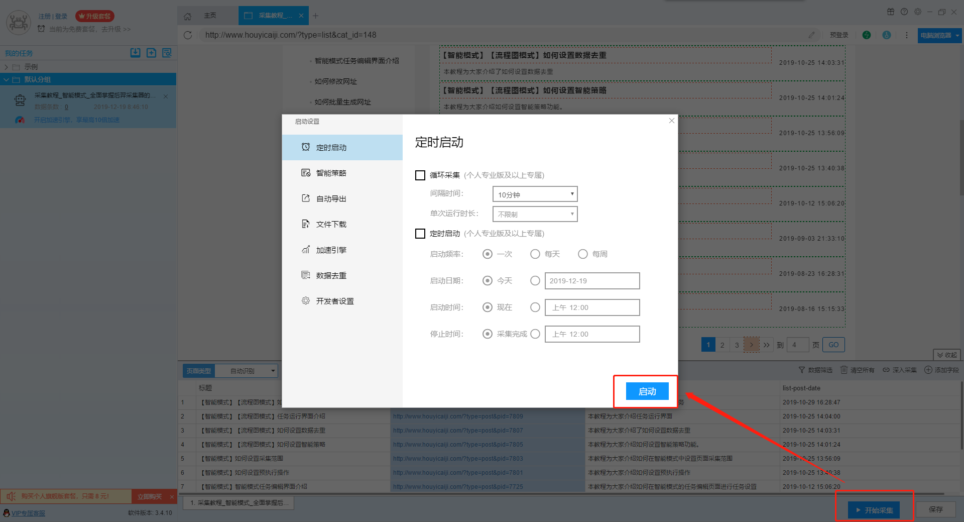Collapse the panel with 收起 button
This screenshot has height=522, width=964.
pyautogui.click(x=947, y=355)
